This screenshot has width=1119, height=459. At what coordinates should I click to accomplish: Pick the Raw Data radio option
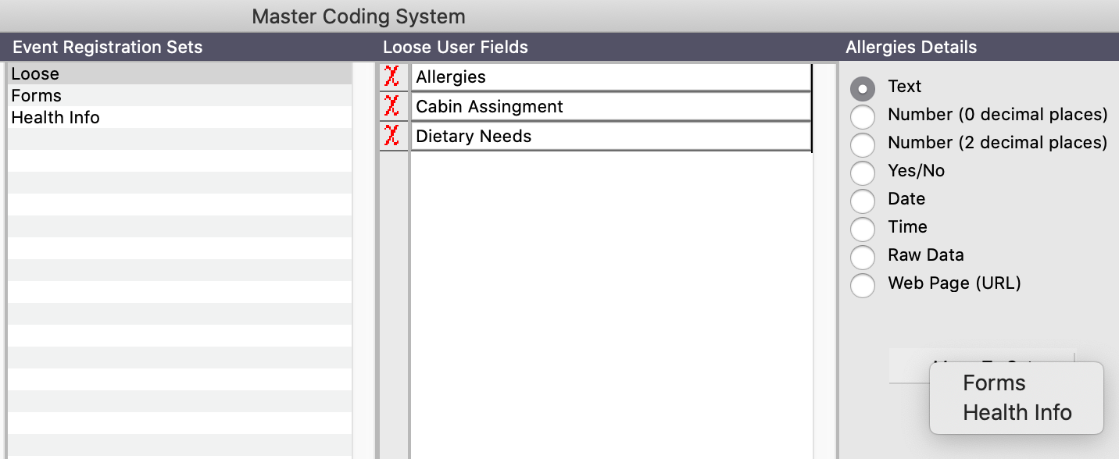[x=863, y=257]
